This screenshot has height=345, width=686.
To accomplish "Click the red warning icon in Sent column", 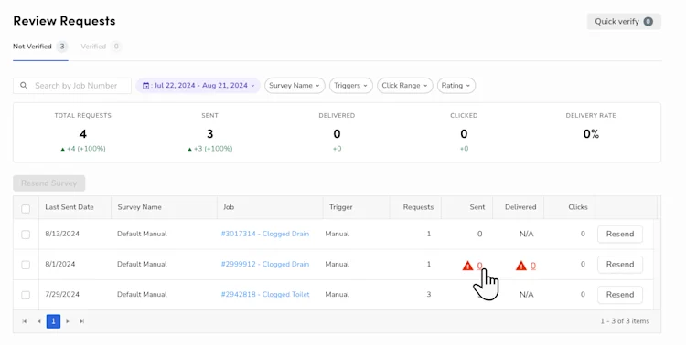I will pos(467,265).
